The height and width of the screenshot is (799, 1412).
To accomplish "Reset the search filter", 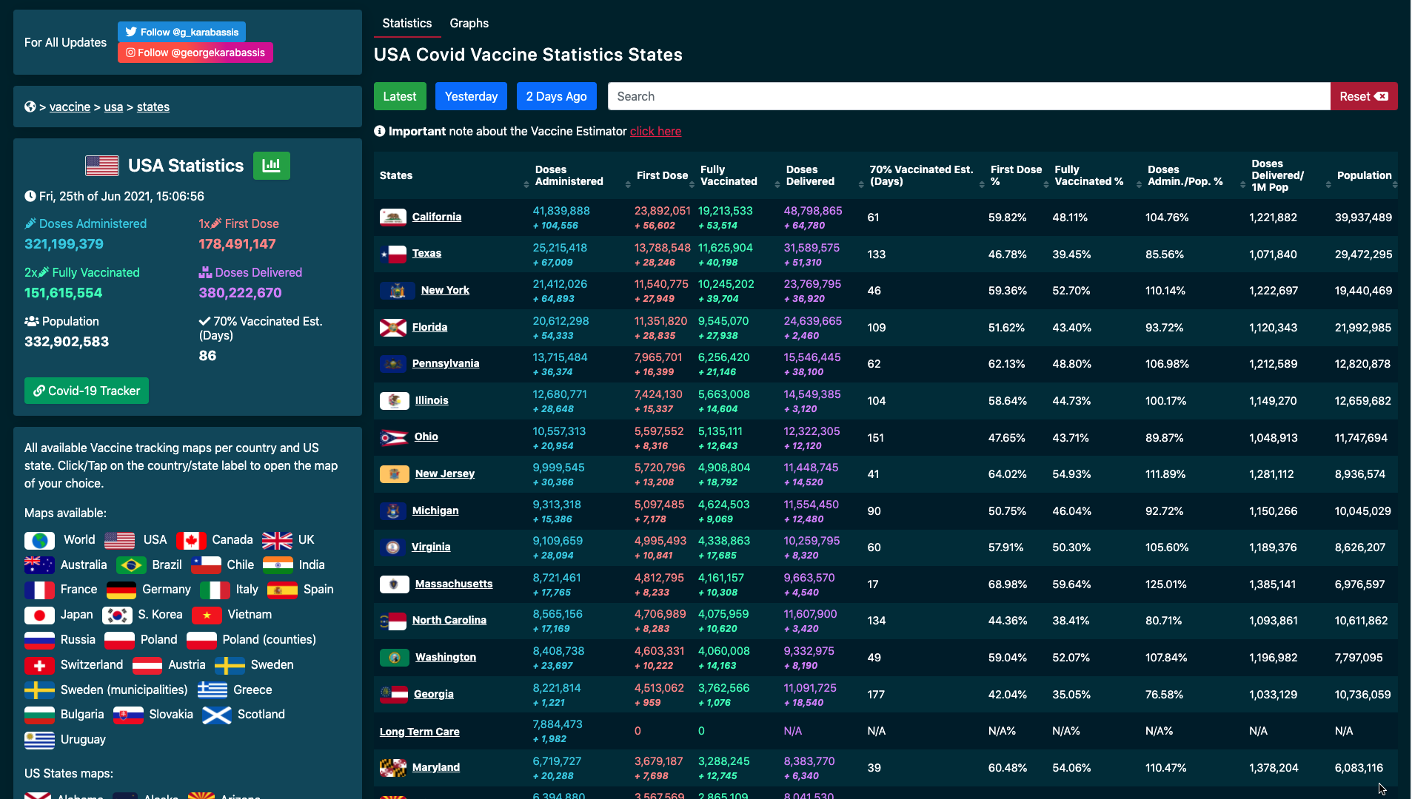I will coord(1364,96).
